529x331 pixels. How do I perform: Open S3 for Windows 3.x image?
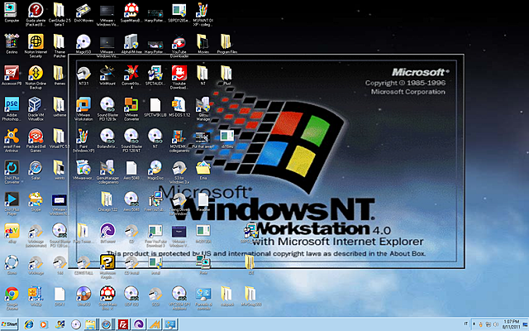point(179,171)
